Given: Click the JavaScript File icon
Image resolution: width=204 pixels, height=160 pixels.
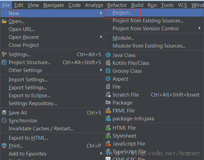Looking at the screenshot, I should (108, 143).
